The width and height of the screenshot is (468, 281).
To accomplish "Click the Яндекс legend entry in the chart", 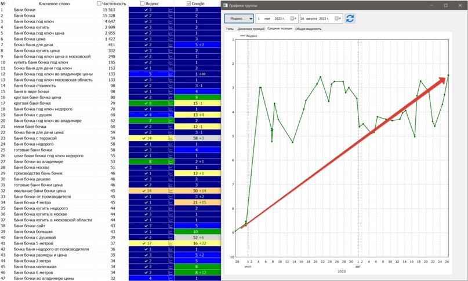I will point(249,36).
